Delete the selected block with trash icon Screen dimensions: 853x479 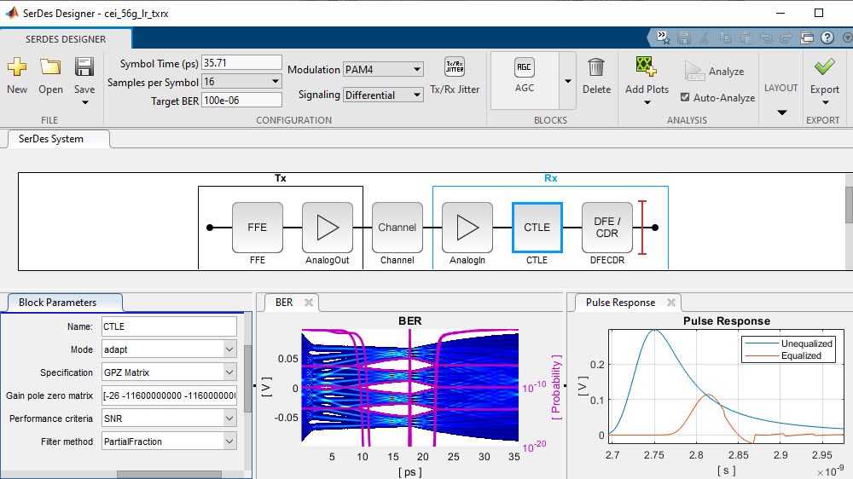pyautogui.click(x=596, y=69)
